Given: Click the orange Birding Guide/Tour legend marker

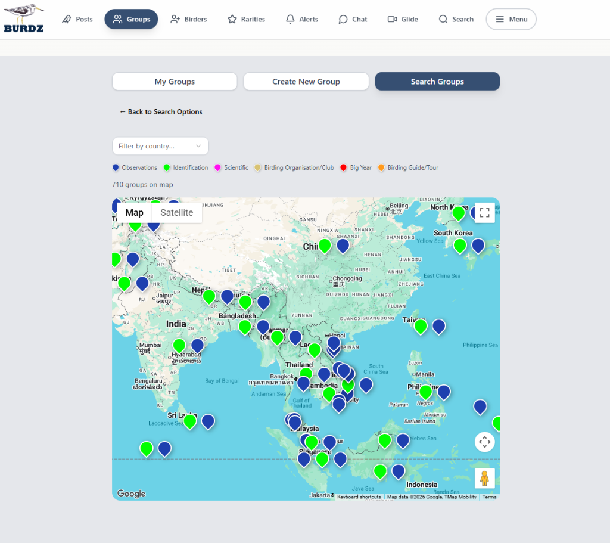Looking at the screenshot, I should coord(381,167).
